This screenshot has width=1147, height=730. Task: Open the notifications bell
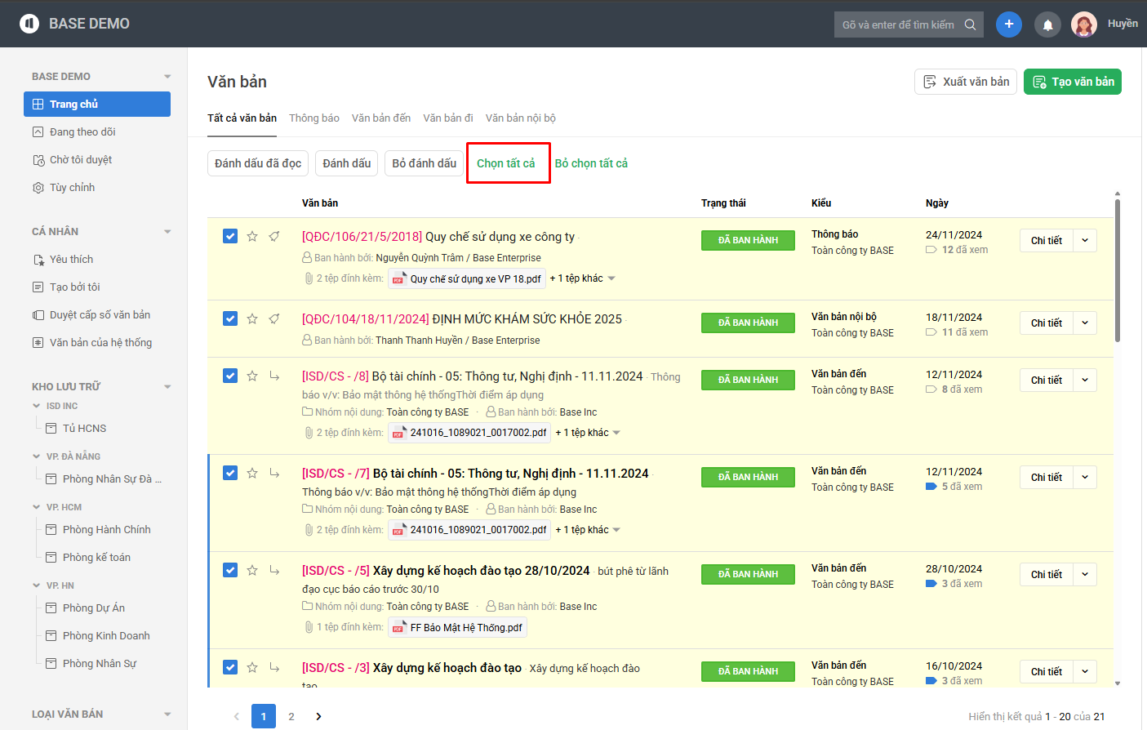point(1047,24)
